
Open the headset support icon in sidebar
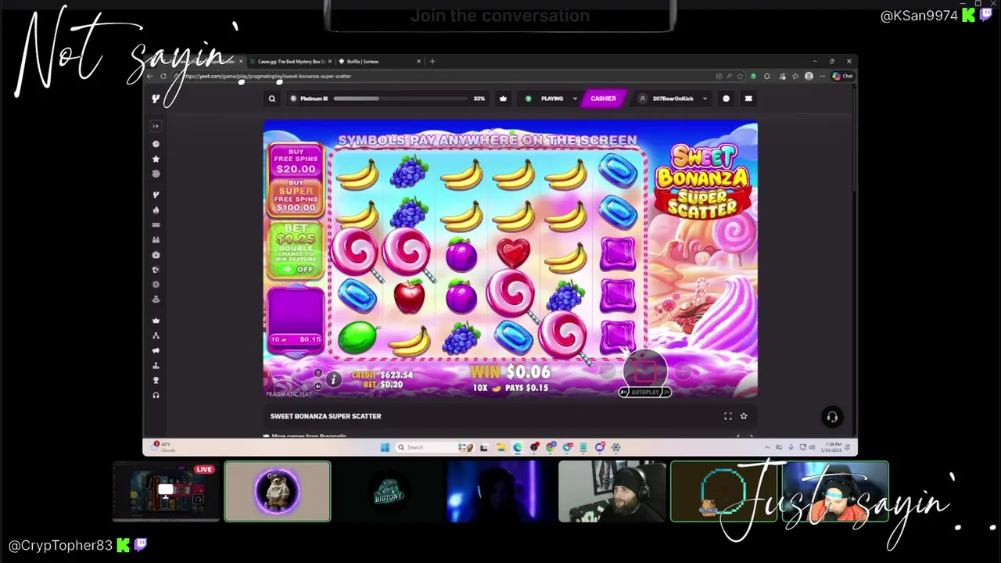(156, 396)
